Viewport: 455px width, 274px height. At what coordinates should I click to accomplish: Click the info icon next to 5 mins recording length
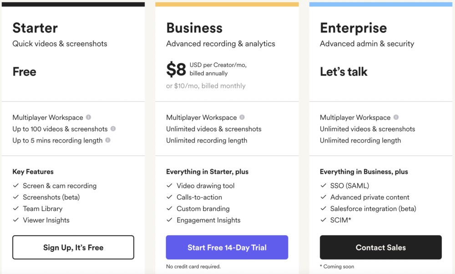(x=108, y=141)
